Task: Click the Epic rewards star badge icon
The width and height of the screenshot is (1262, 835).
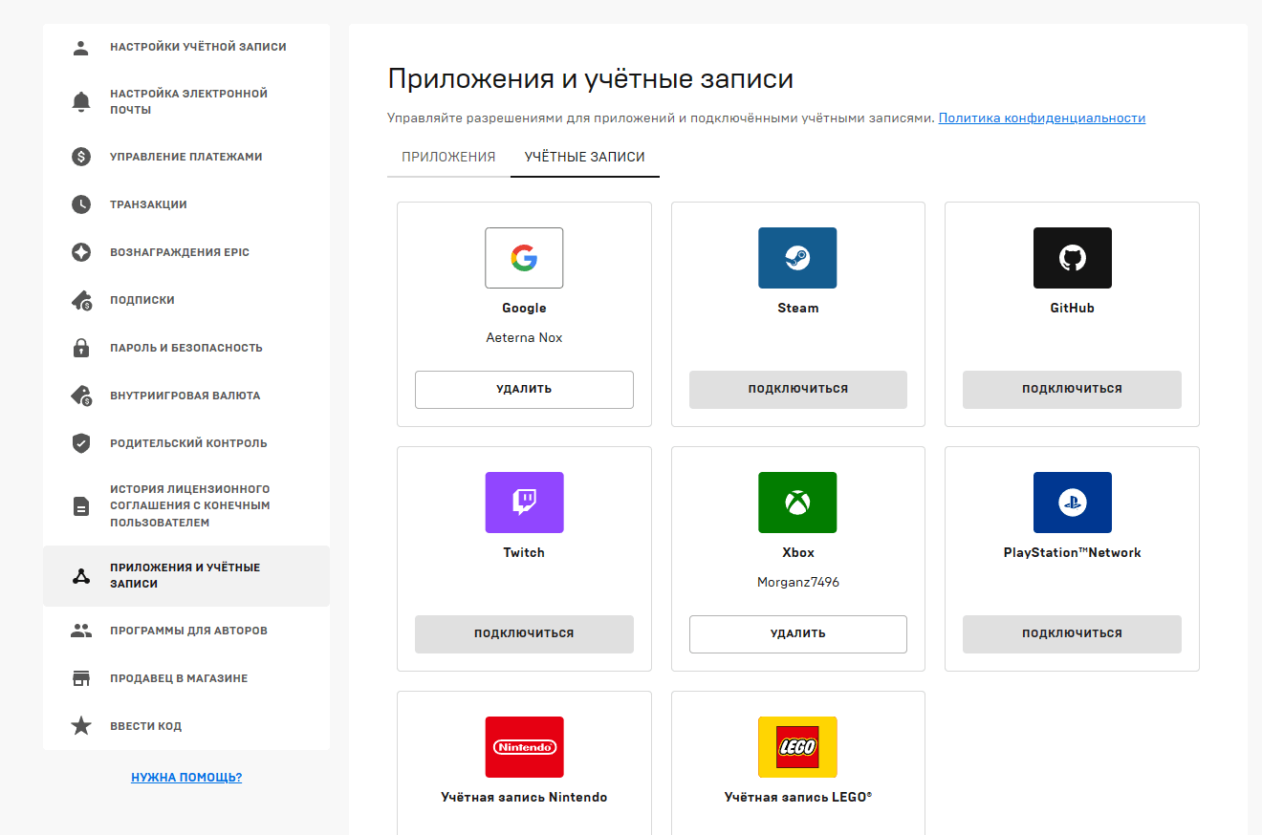Action: pos(81,252)
